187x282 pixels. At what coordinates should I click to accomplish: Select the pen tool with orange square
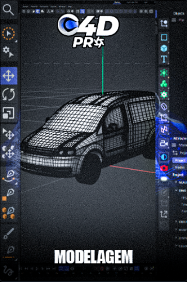(8, 194)
